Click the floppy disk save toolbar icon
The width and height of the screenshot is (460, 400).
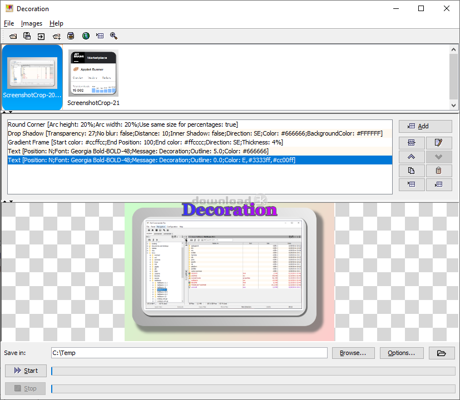pos(27,36)
